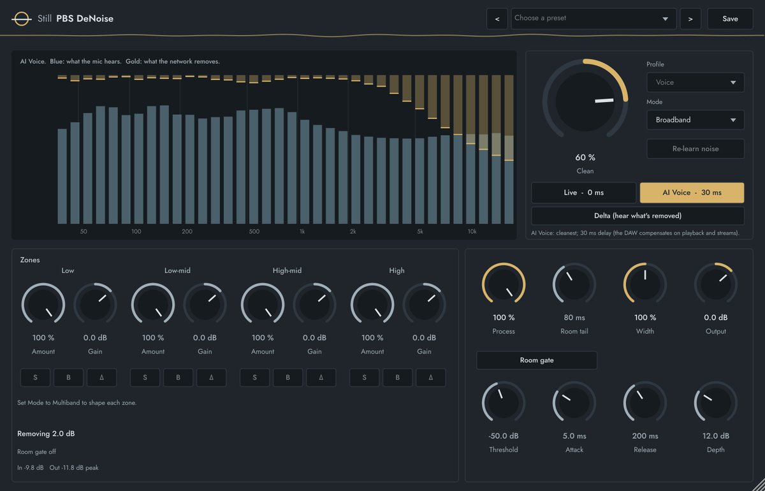The width and height of the screenshot is (765, 491).
Task: Click the Re-learn noise button
Action: pyautogui.click(x=696, y=149)
